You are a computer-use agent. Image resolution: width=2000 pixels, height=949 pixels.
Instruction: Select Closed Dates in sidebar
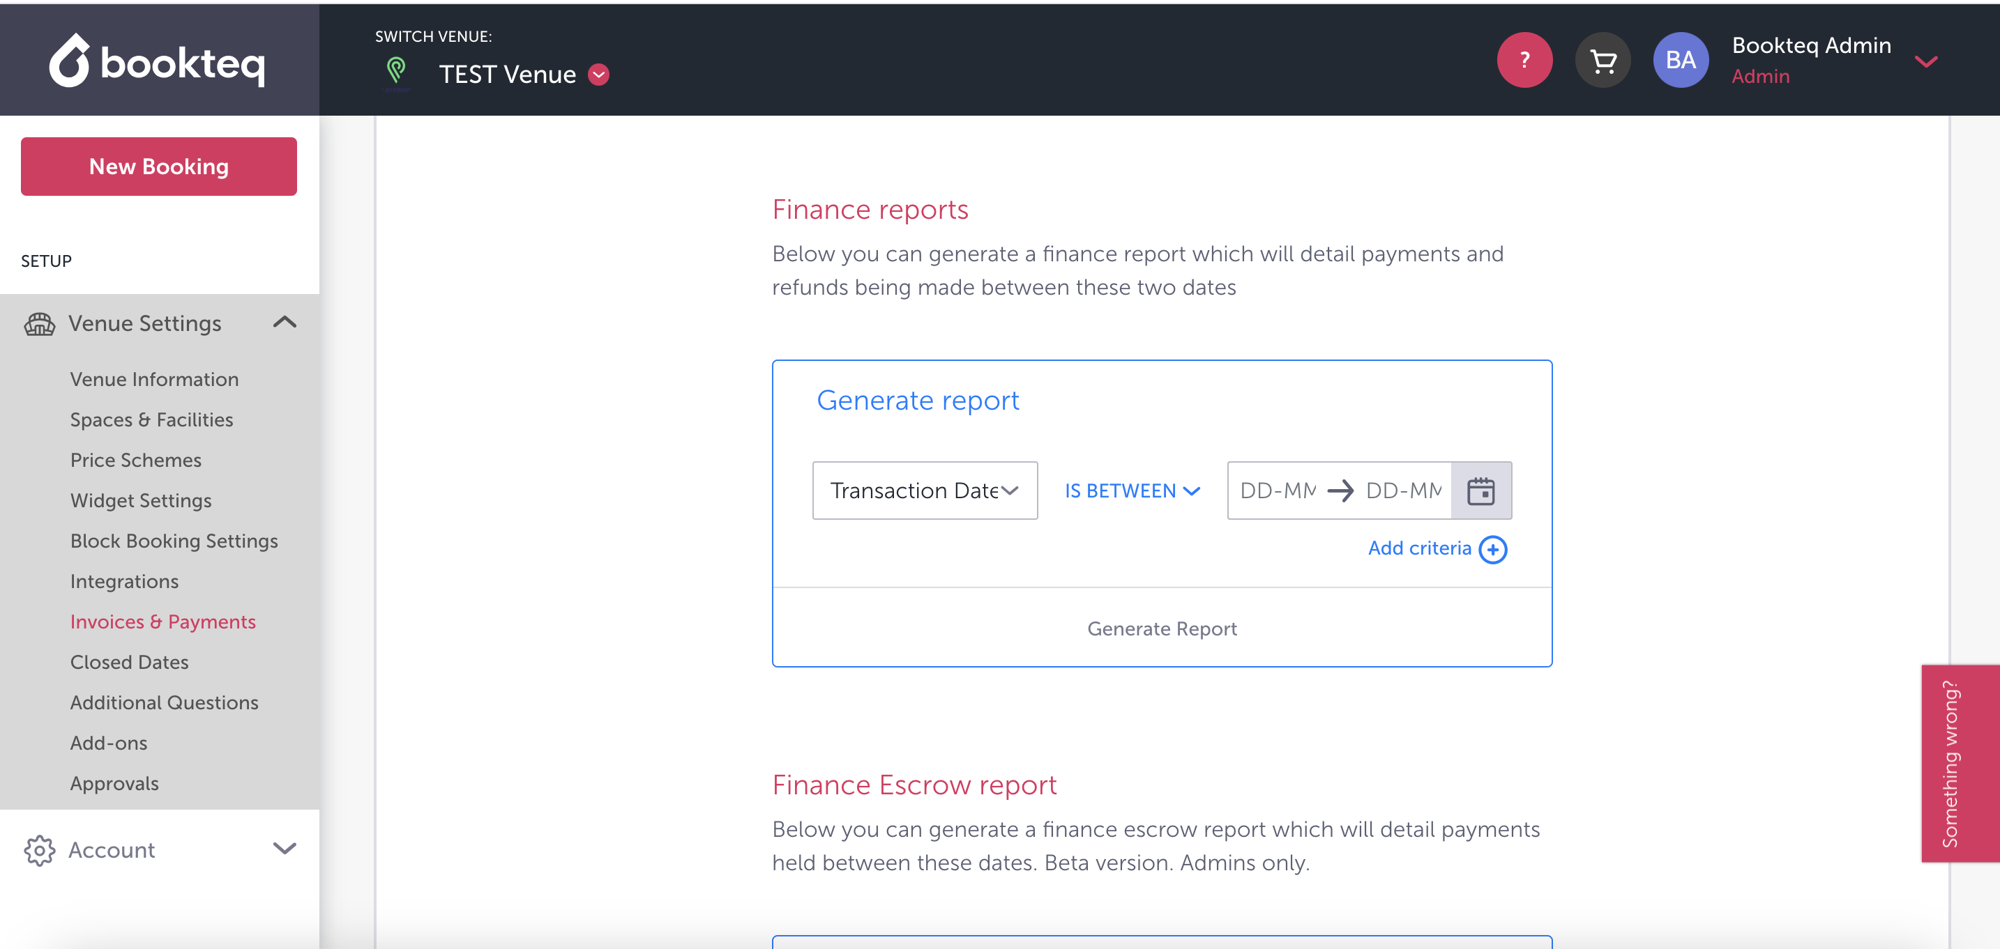click(x=129, y=662)
